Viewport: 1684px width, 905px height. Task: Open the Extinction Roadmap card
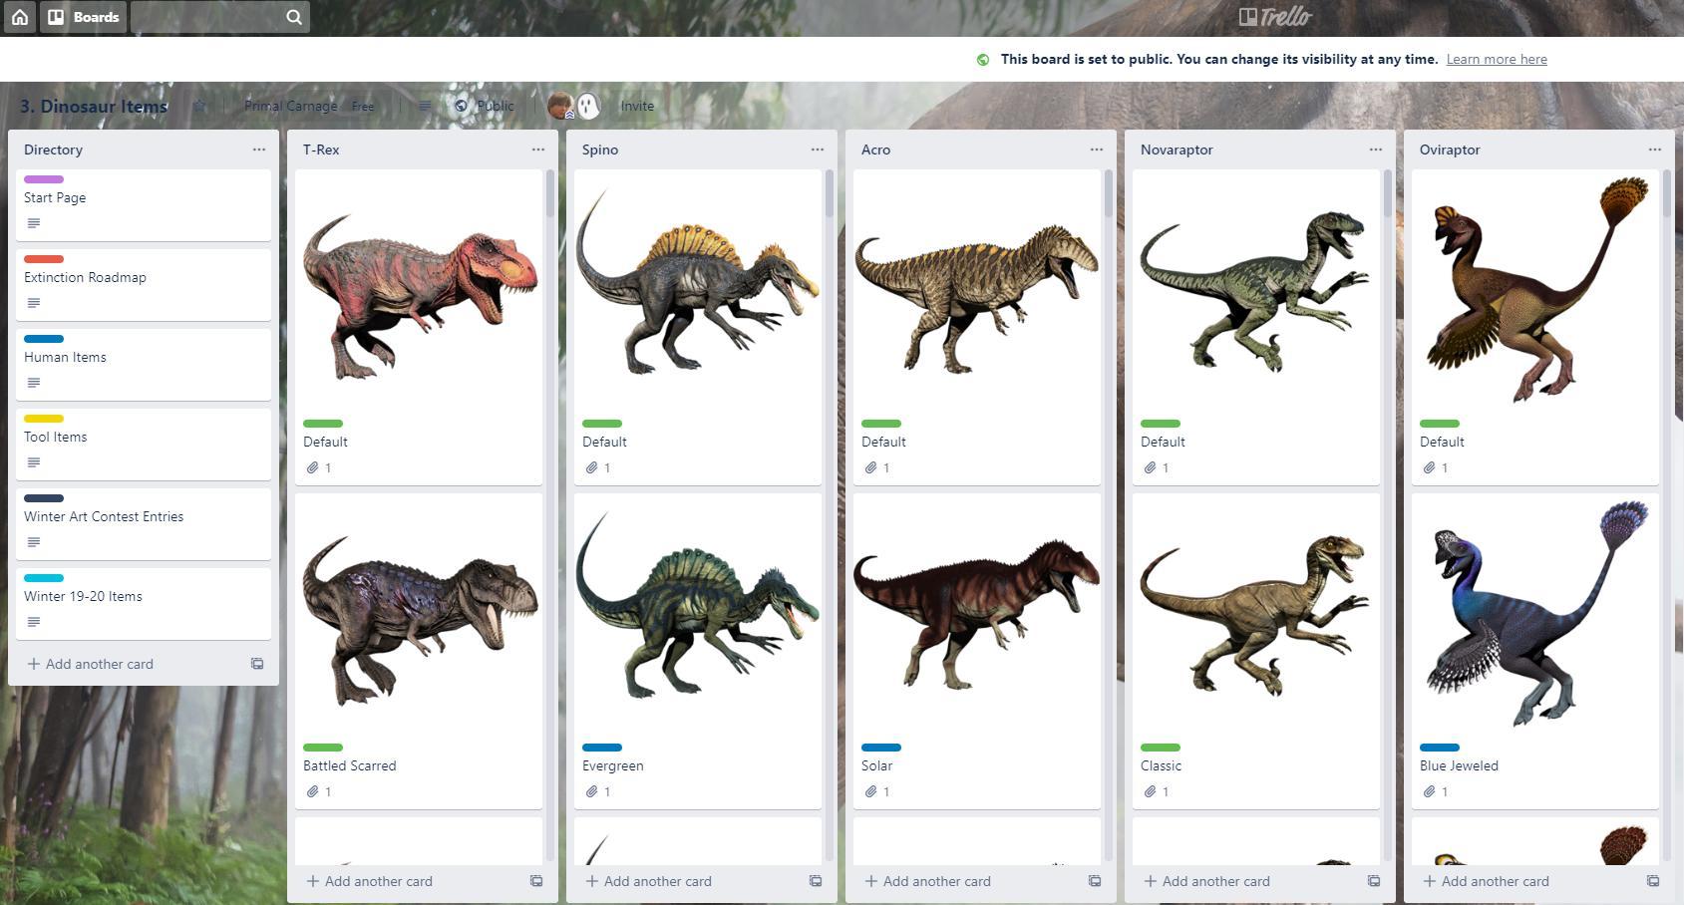tap(144, 285)
